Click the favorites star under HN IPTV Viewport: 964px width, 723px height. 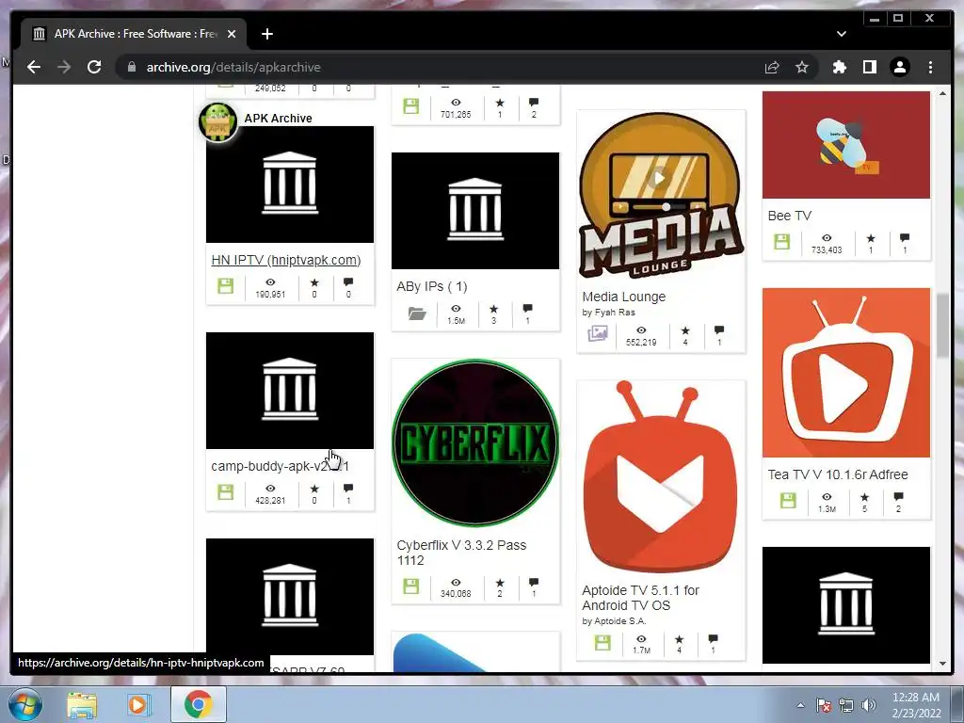[x=314, y=282]
